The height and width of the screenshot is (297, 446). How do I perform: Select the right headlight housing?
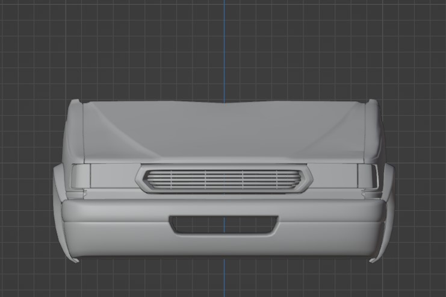click(368, 177)
